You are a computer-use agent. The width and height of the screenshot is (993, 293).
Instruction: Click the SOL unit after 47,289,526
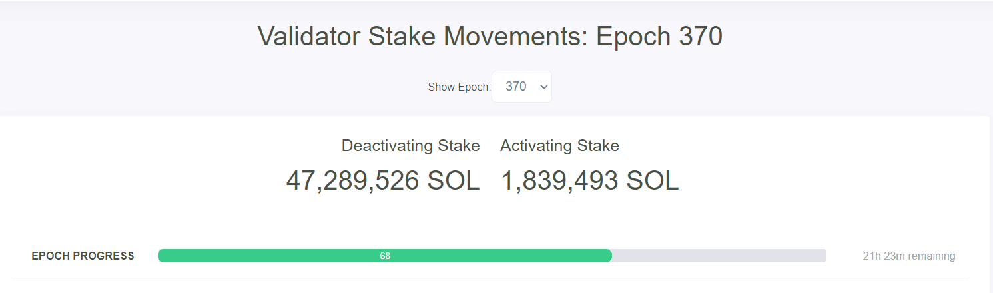click(x=450, y=181)
